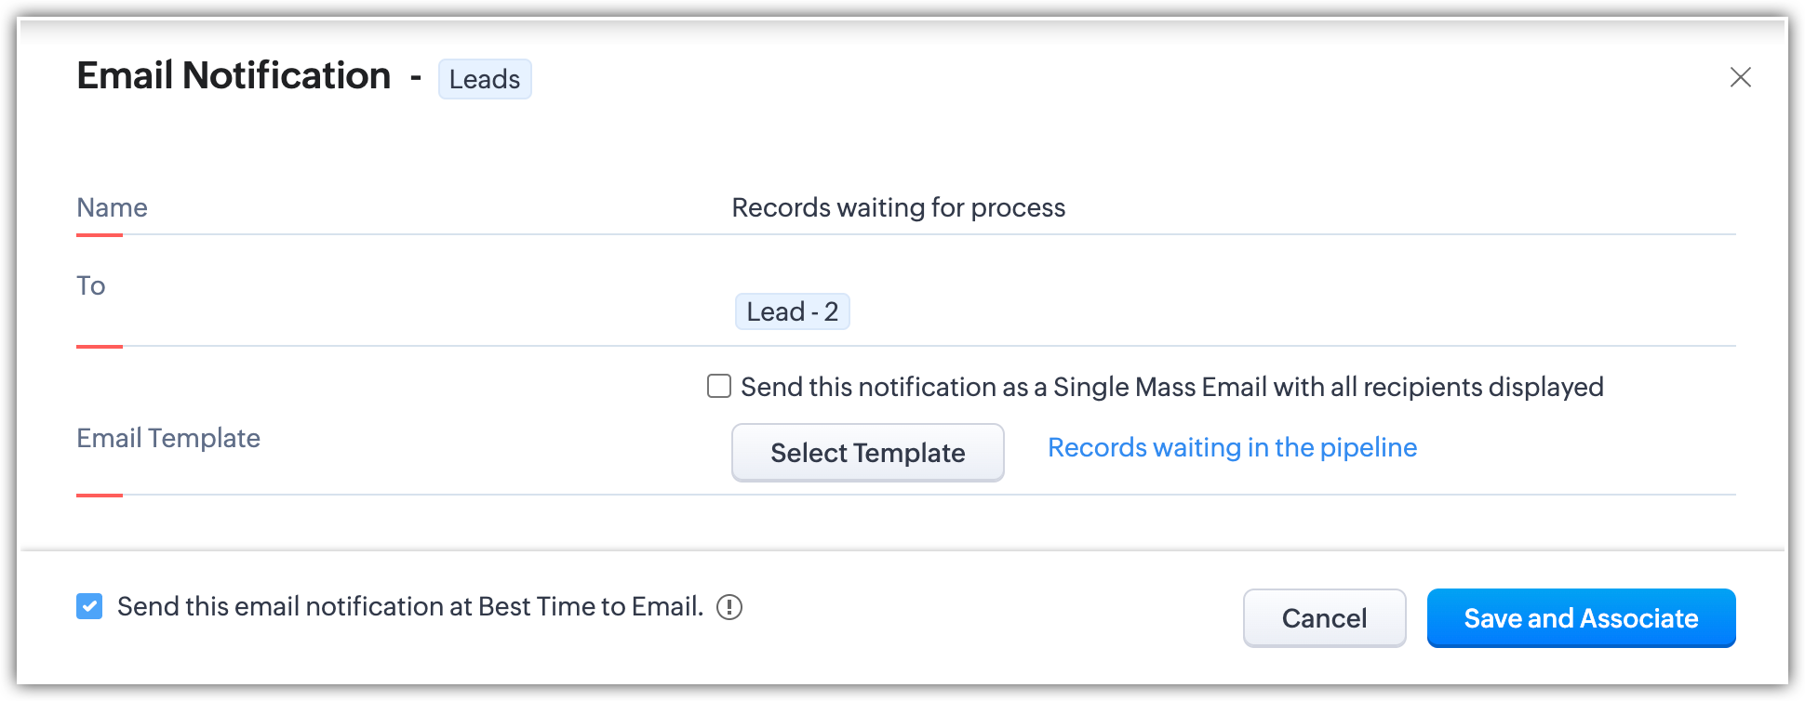Image resolution: width=1805 pixels, height=701 pixels.
Task: Select the Lead - 2 recipient chip
Action: tap(792, 311)
